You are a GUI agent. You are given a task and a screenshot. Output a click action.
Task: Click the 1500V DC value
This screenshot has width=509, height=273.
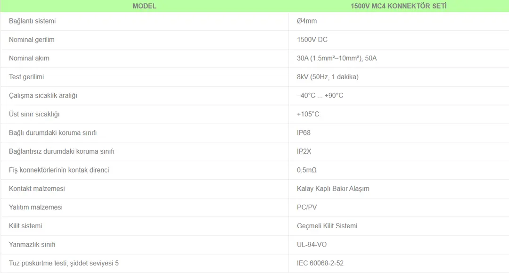point(312,40)
